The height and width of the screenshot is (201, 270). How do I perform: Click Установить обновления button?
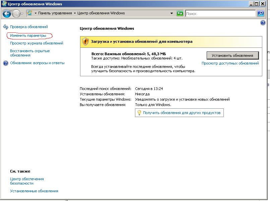[232, 56]
